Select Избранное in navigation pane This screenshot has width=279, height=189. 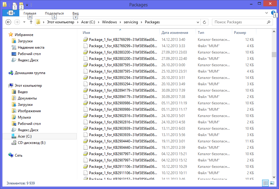pos(24,35)
